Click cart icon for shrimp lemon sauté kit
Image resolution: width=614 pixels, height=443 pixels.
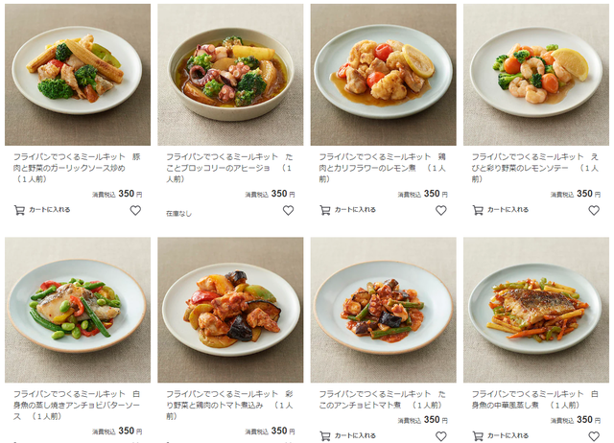click(x=478, y=210)
